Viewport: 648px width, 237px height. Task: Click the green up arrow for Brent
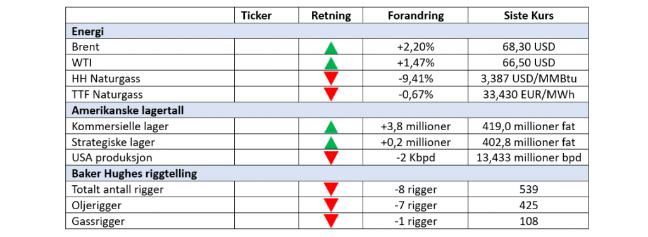pyautogui.click(x=331, y=48)
